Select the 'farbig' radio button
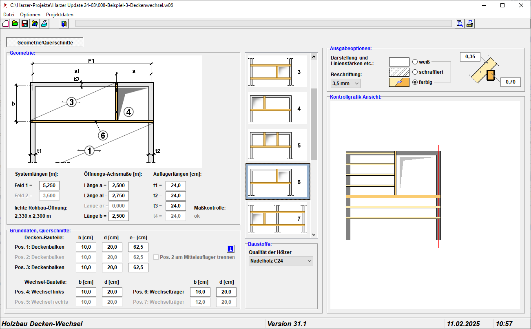Viewport: 531px width, 329px height. point(415,82)
